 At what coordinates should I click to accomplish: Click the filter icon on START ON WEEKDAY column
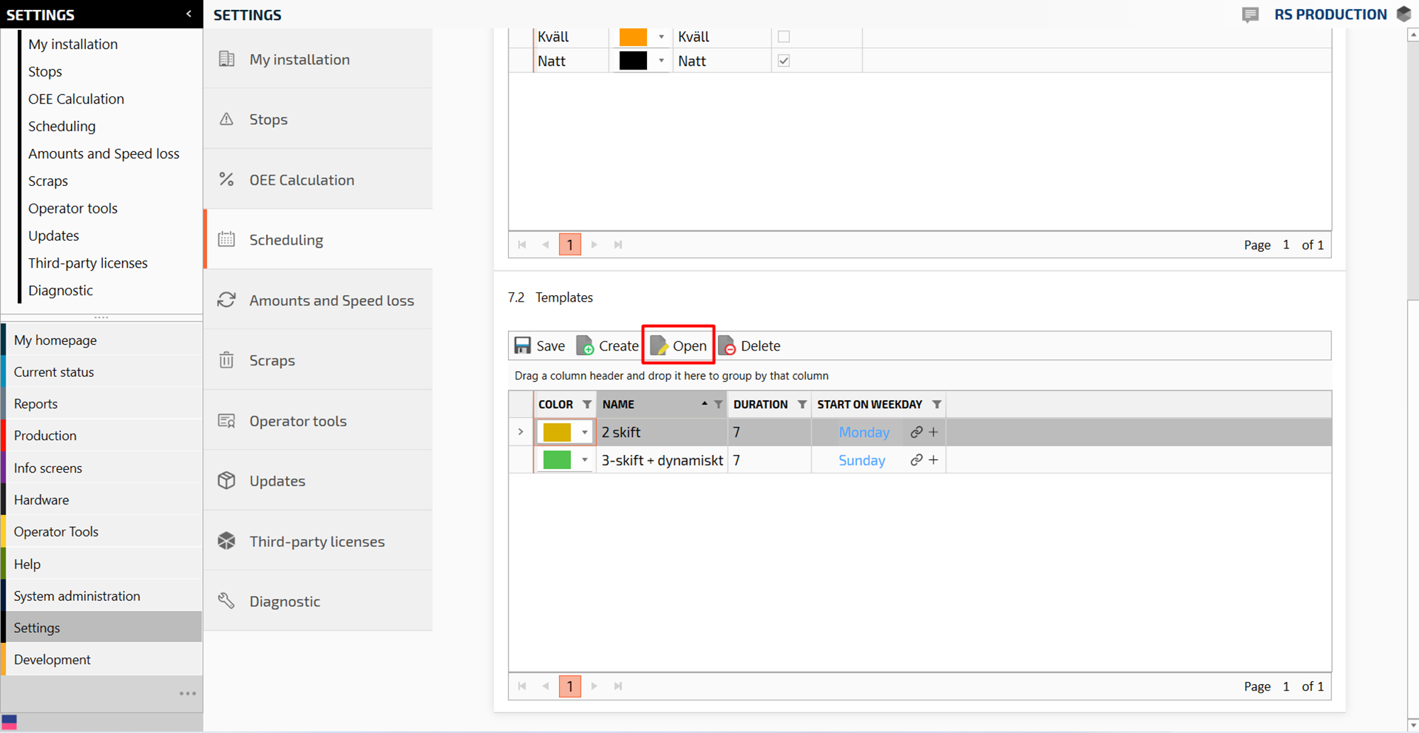pyautogui.click(x=937, y=404)
